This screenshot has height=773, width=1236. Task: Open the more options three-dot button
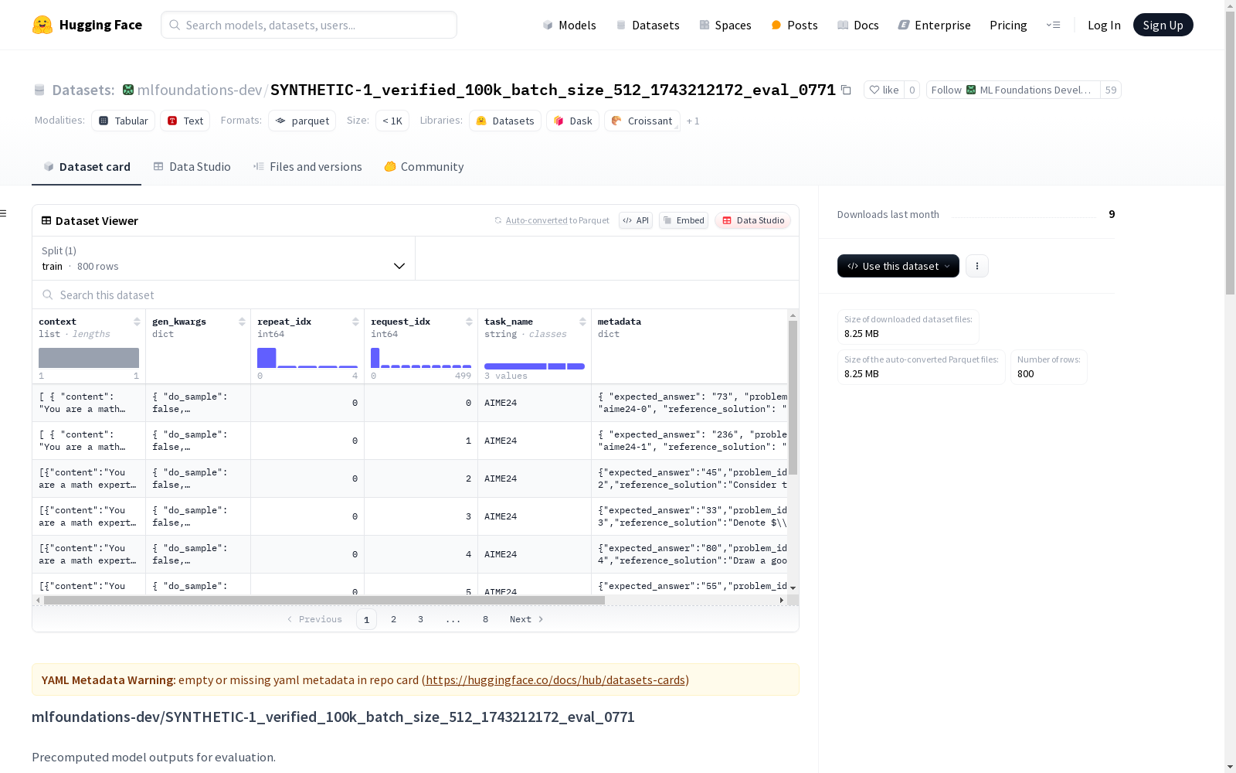(977, 266)
